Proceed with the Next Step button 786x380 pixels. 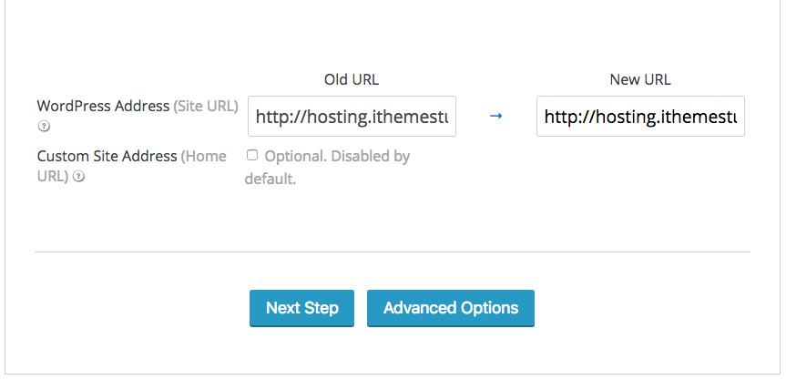click(x=301, y=308)
